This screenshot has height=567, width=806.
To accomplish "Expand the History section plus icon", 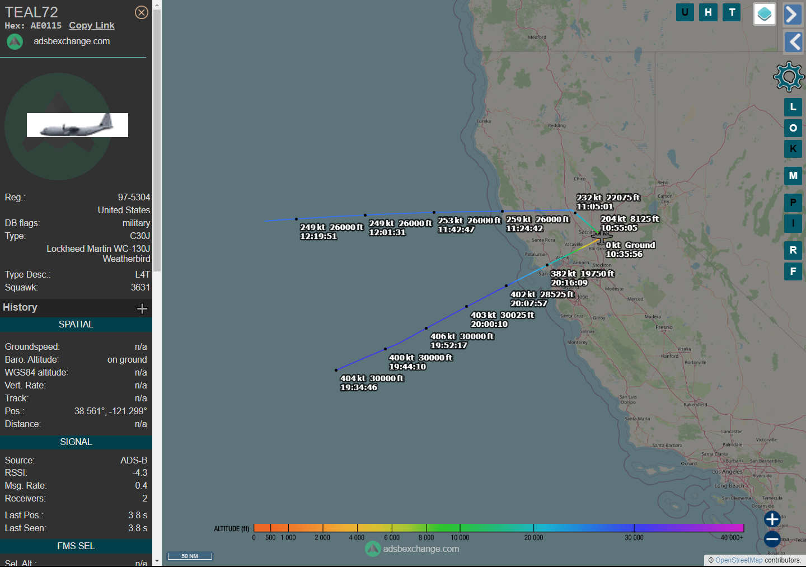I will tap(142, 308).
